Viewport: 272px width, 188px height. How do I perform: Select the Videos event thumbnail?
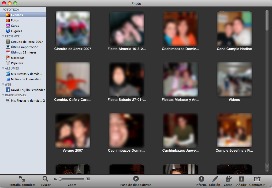coord(234,79)
